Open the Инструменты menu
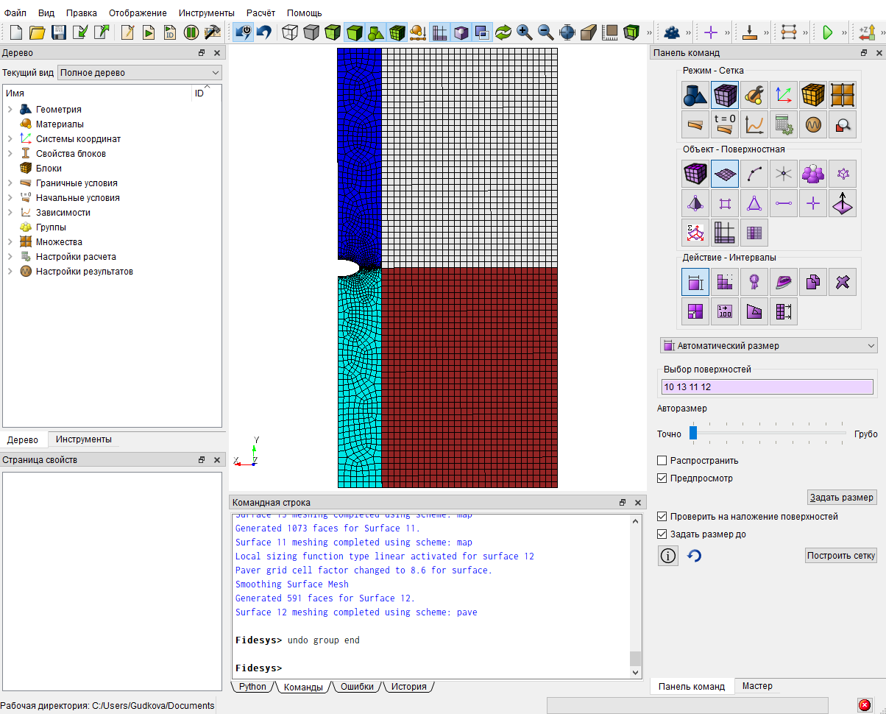 point(207,13)
